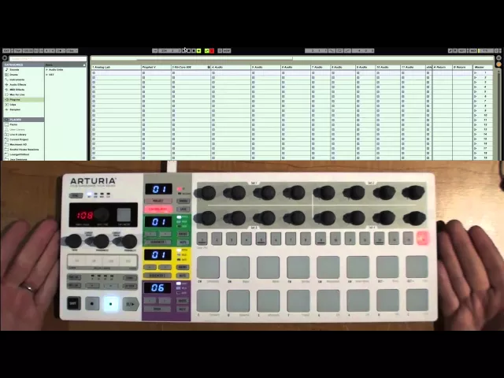Click the CATEGORIES header in browser
This screenshot has width=504, height=378.
(x=24, y=65)
